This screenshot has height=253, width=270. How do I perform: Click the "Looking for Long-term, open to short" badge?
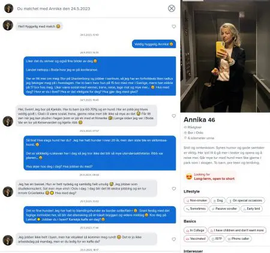click(x=210, y=176)
